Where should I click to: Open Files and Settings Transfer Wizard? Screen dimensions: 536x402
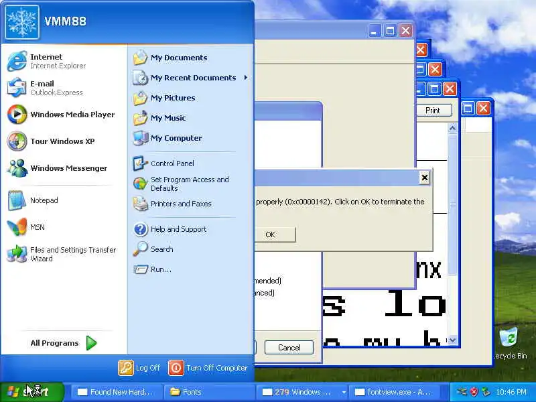click(63, 254)
